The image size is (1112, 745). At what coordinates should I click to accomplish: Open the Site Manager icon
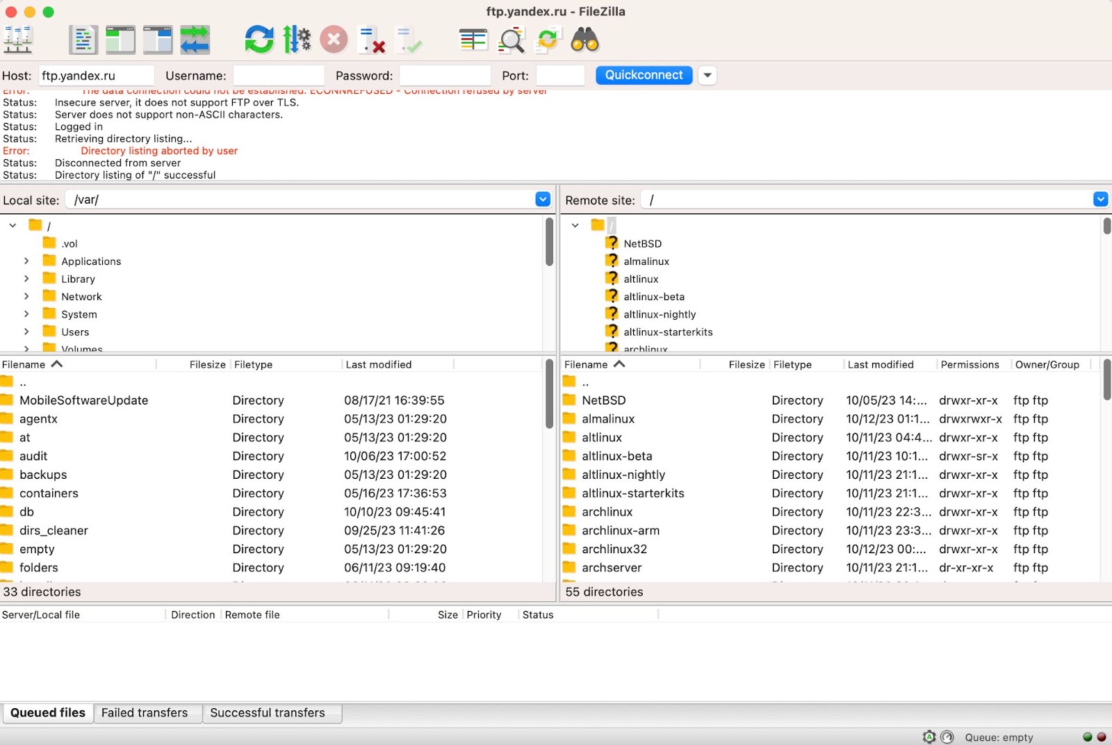(18, 40)
